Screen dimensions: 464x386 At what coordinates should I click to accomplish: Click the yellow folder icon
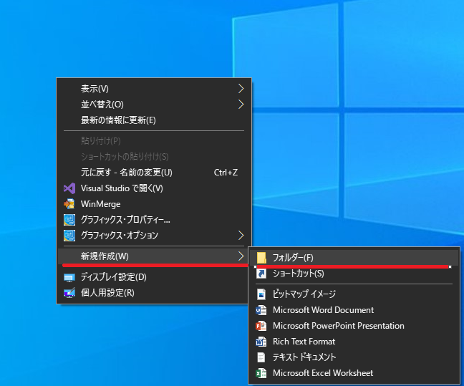(261, 258)
